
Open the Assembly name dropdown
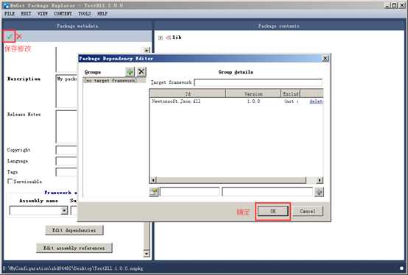64,210
